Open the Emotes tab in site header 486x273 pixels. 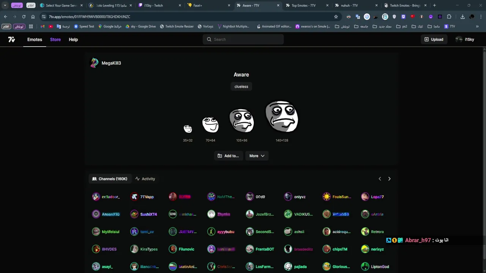35,39
